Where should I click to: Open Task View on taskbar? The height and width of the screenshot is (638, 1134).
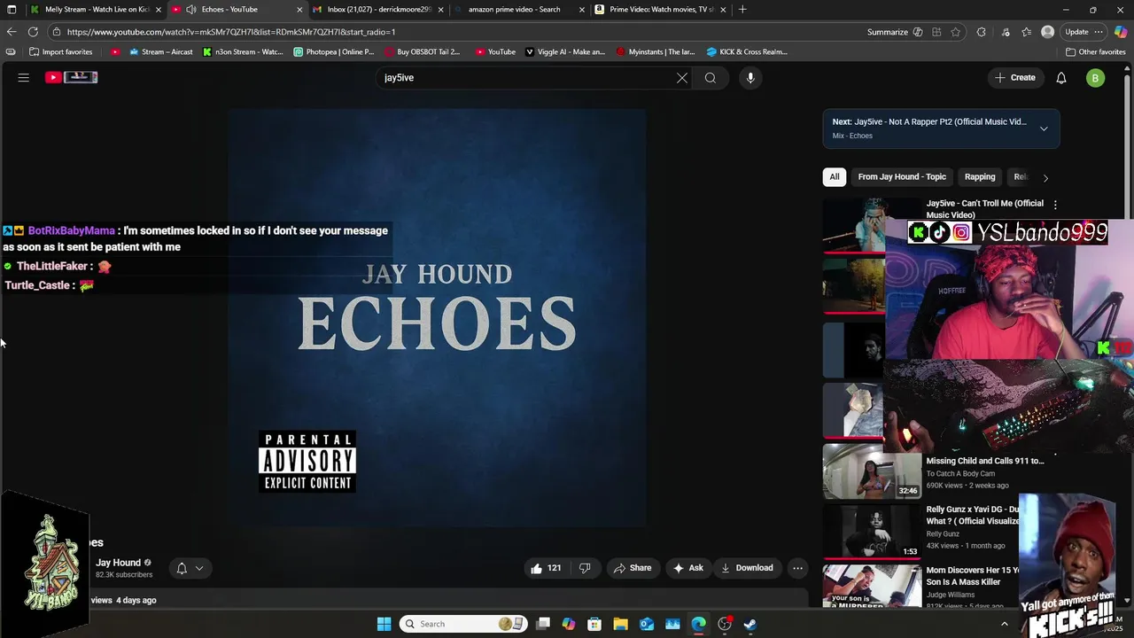point(543,624)
